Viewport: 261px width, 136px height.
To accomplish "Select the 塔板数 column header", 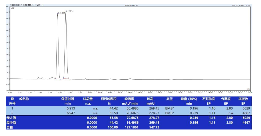I will pos(243,98).
